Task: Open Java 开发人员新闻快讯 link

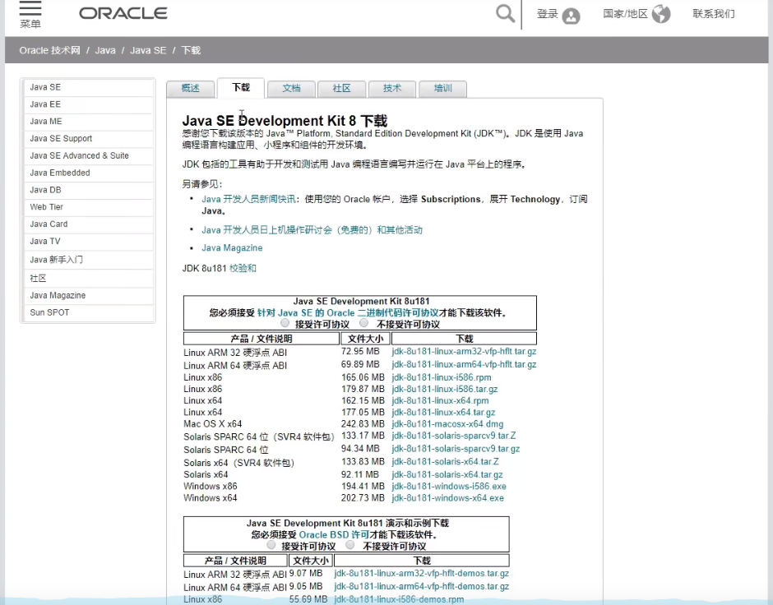Action: click(249, 199)
